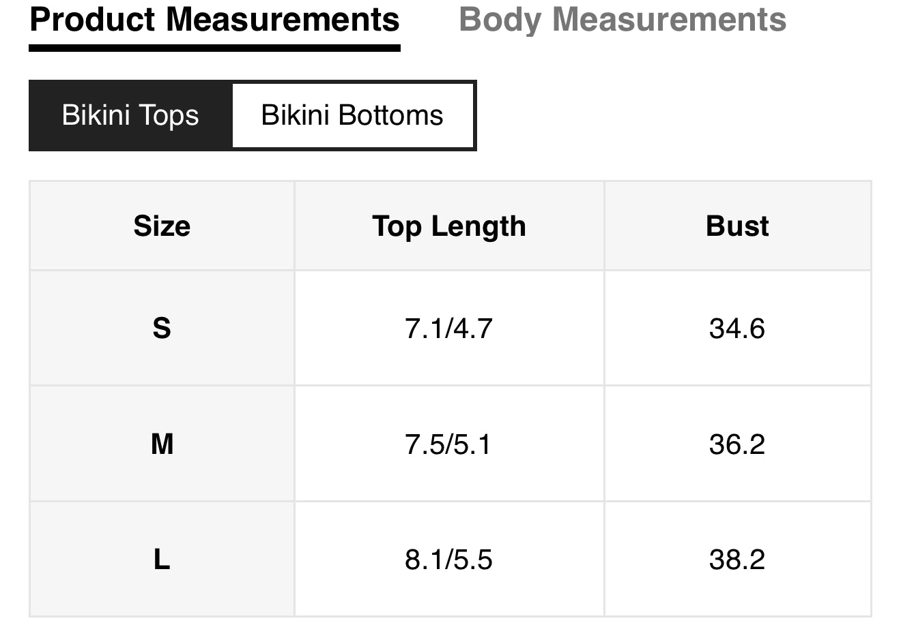Click the word Bikini in Bikini Bottoms
The width and height of the screenshot is (901, 625).
(295, 115)
